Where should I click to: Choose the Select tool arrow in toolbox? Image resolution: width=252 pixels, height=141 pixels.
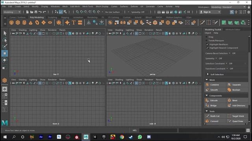click(x=5, y=33)
